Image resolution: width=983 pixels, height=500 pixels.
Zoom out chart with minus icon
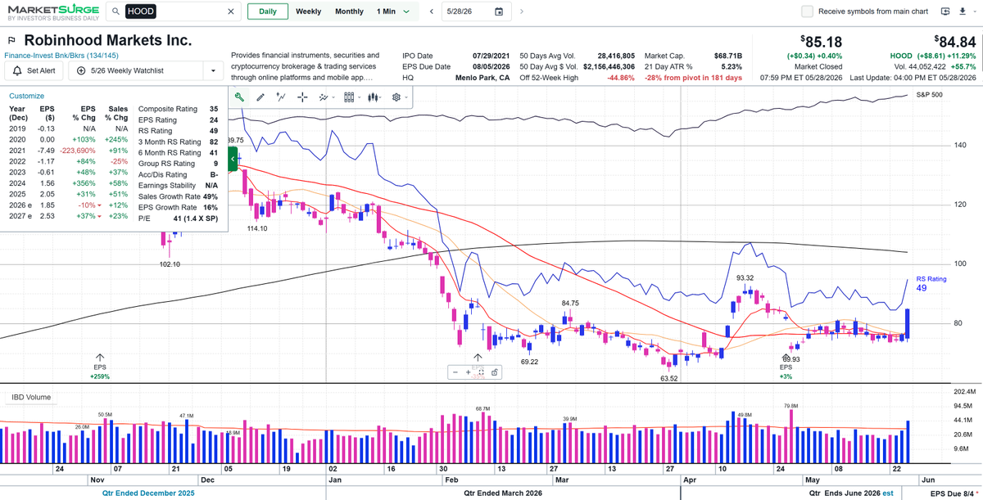[455, 372]
